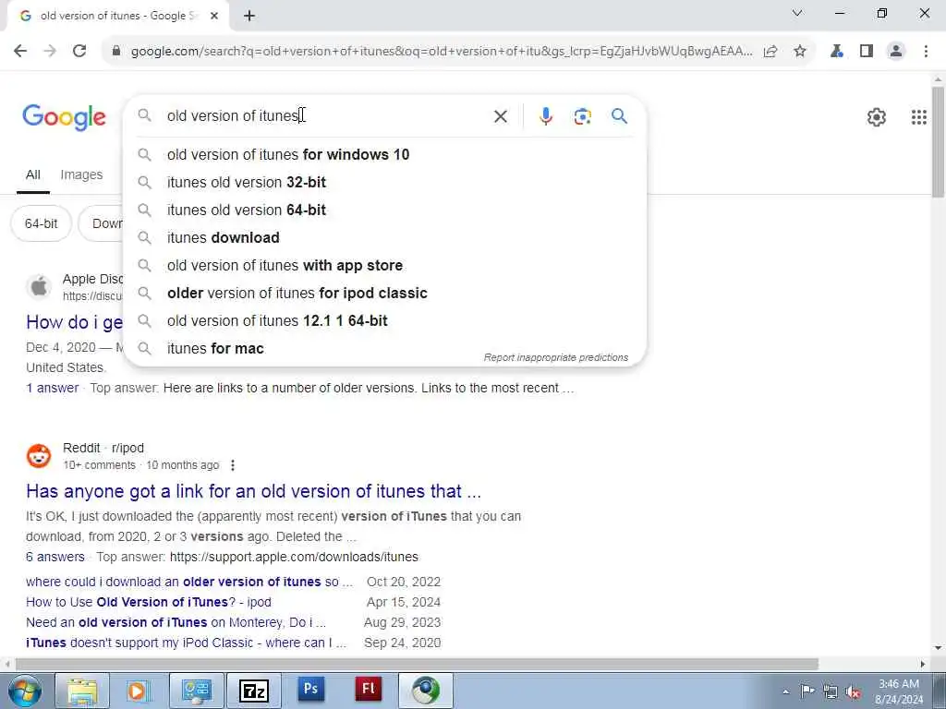The image size is (946, 709).
Task: Go to the Google logo homepage
Action: pyautogui.click(x=64, y=117)
